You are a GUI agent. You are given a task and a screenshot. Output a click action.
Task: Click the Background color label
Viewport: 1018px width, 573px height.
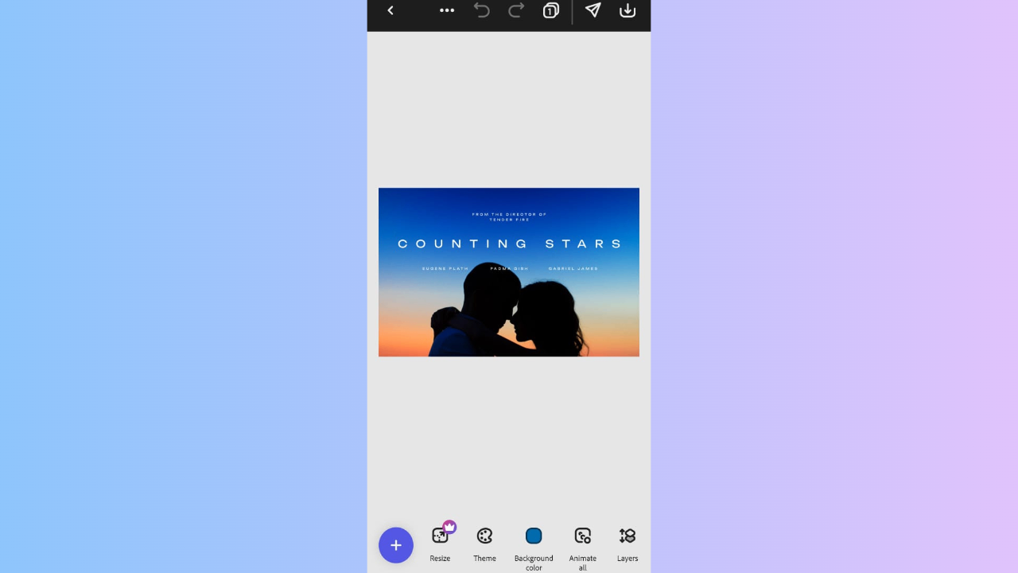[x=534, y=563]
